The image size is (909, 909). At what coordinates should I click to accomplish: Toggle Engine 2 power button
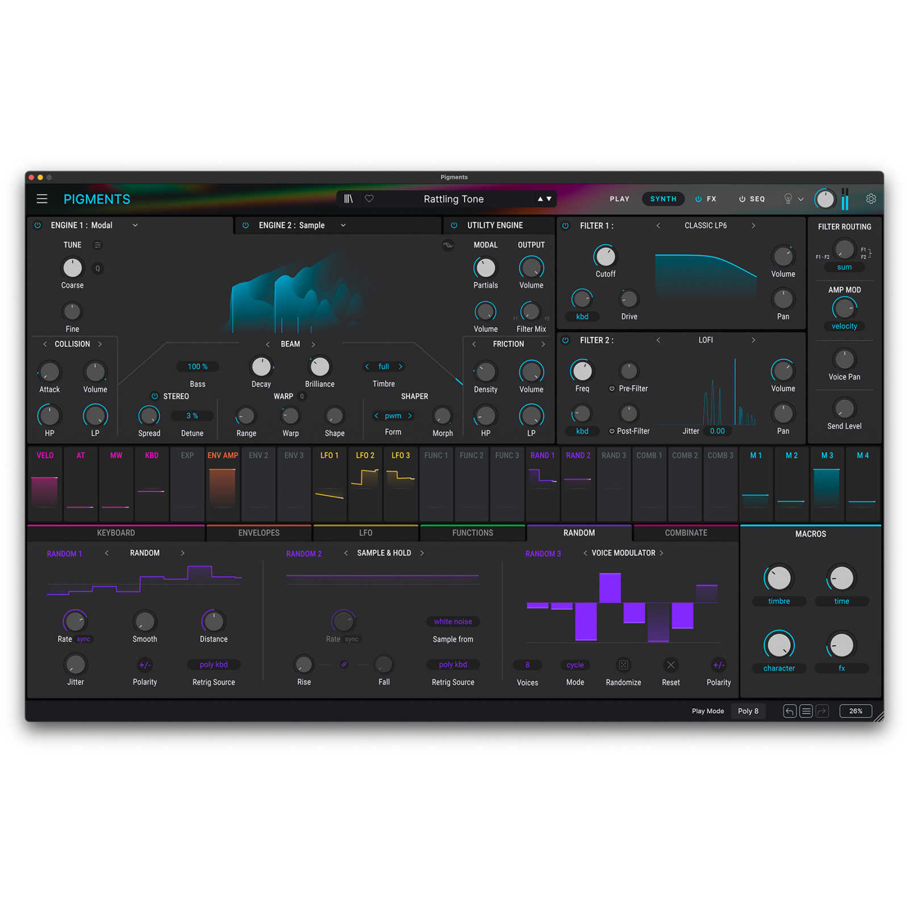pyautogui.click(x=245, y=225)
